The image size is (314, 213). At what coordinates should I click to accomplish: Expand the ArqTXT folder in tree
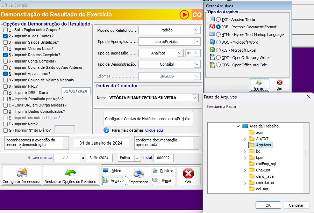(x=245, y=139)
